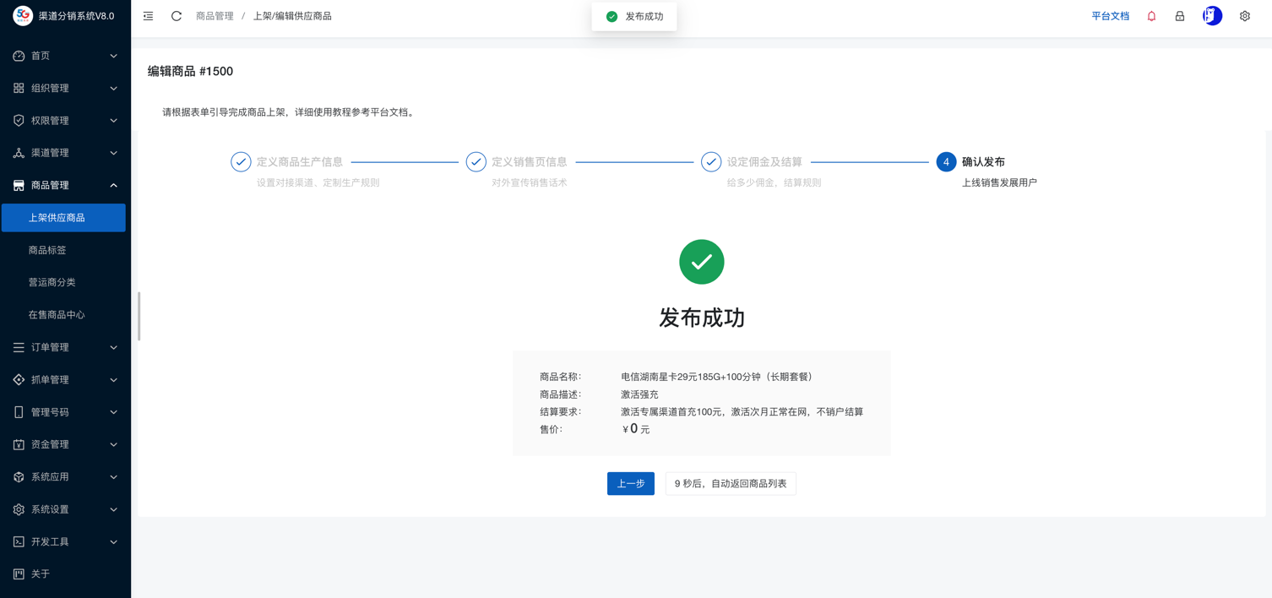Select 营运商分类 in the sidebar
Screen dimensions: 1272x598
coord(52,282)
